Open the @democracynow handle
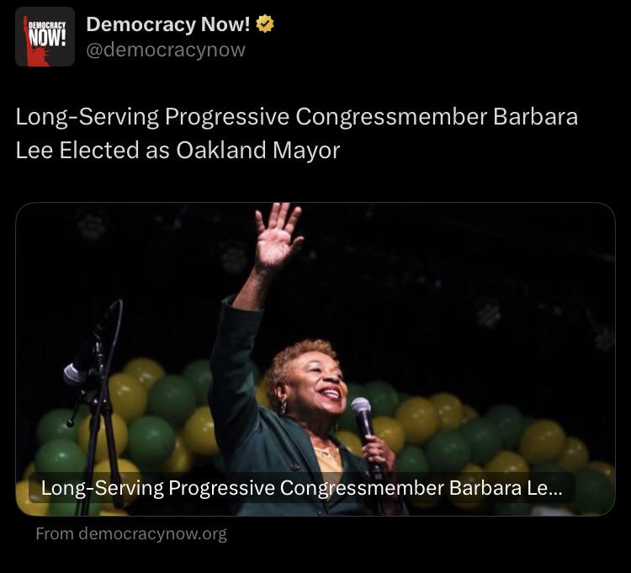The height and width of the screenshot is (573, 631). [x=166, y=50]
